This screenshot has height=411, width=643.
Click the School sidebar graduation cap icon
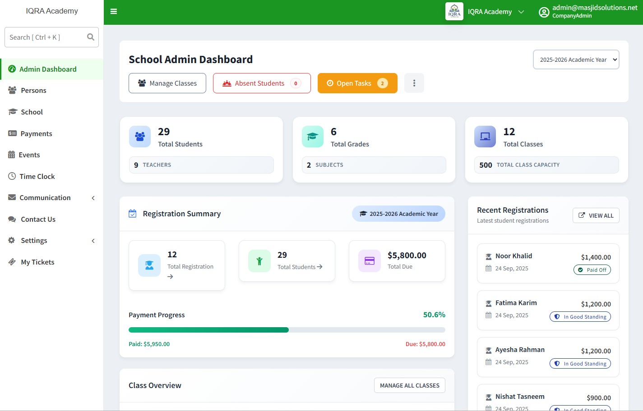(13, 112)
